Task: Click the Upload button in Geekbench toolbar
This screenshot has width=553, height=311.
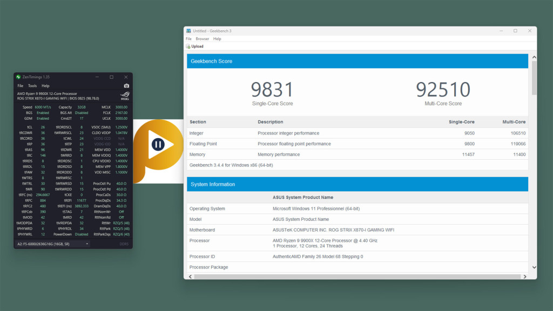Action: click(194, 46)
